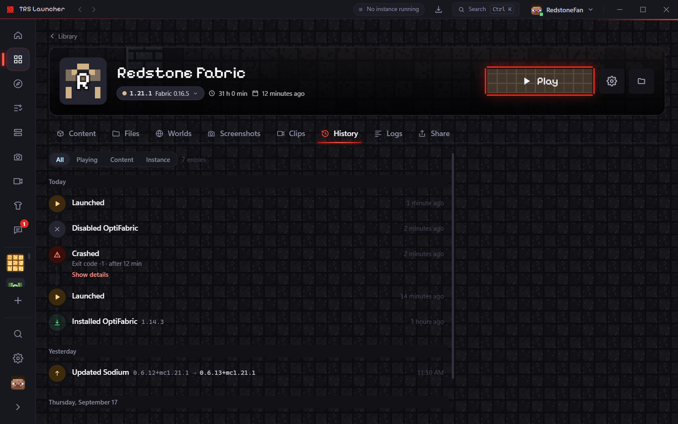Filter history to Instance entries
The height and width of the screenshot is (424, 678).
158,159
